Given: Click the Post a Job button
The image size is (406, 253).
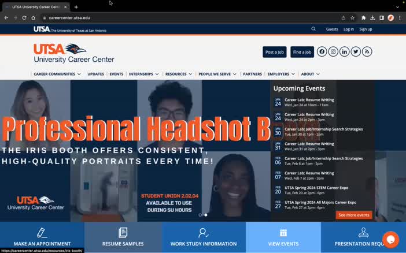Looking at the screenshot, I should 275,52.
